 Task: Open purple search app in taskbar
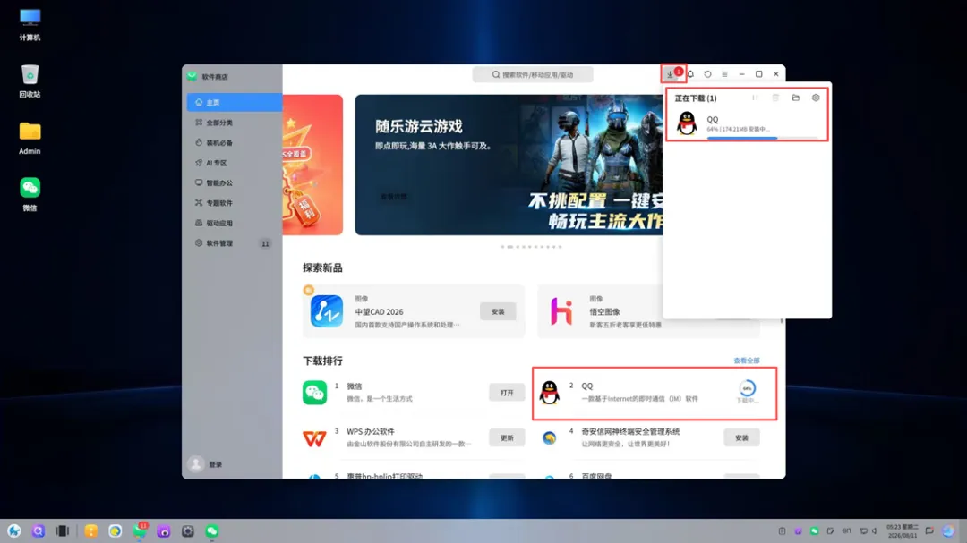(39, 530)
